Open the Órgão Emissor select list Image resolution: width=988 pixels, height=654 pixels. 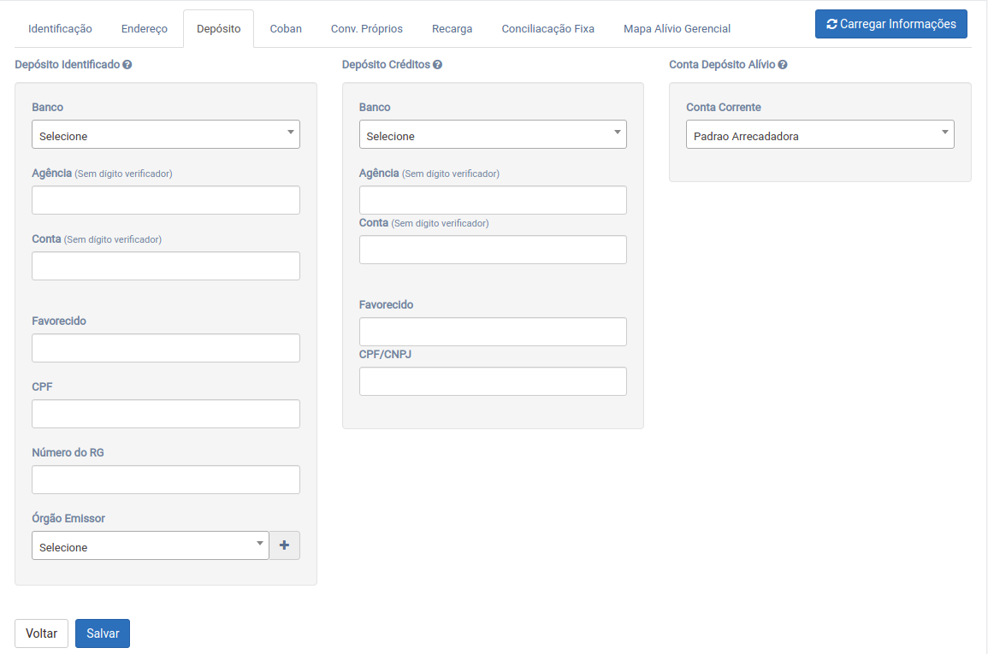[x=151, y=546]
